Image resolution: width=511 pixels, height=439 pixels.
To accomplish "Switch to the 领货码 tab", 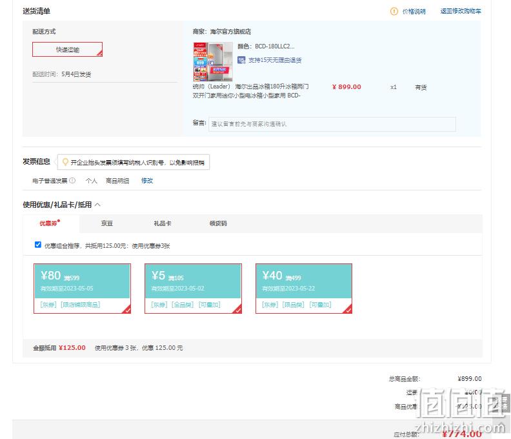I will [x=218, y=223].
